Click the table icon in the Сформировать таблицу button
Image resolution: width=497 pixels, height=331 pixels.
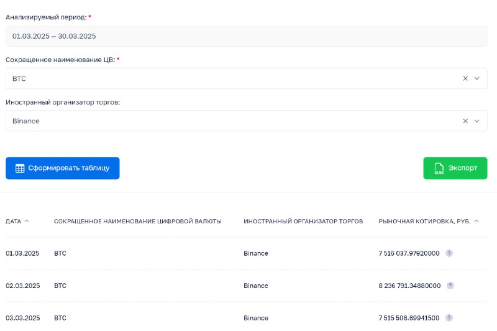pyautogui.click(x=20, y=168)
